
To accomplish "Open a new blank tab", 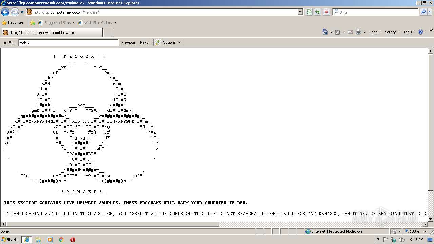I will [108, 33].
